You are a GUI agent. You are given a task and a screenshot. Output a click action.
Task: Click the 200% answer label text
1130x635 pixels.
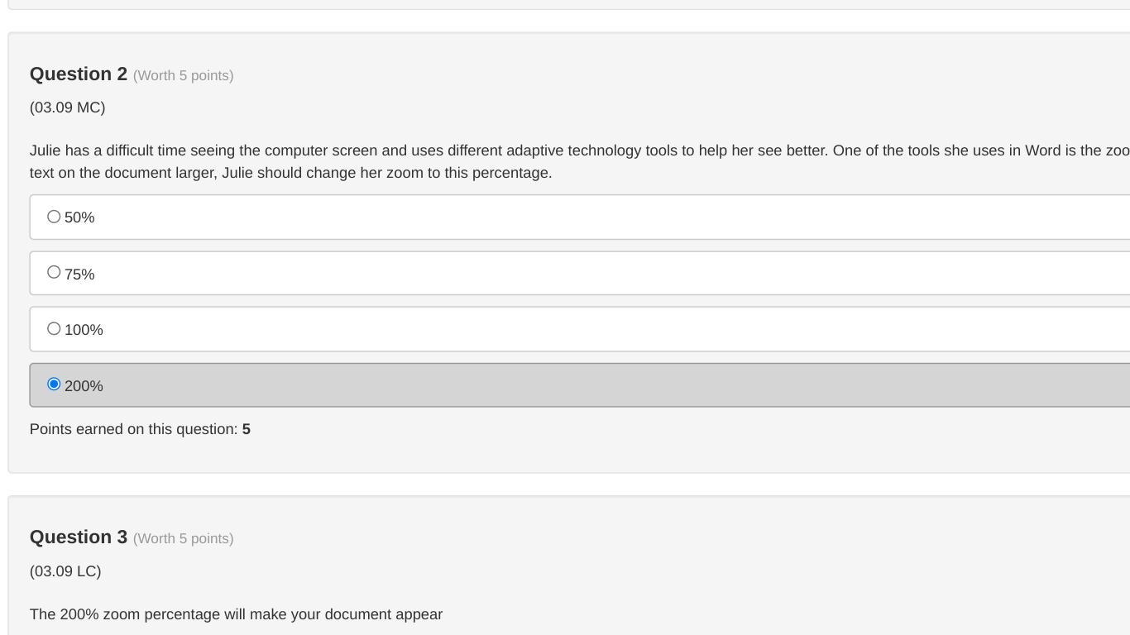pos(84,386)
